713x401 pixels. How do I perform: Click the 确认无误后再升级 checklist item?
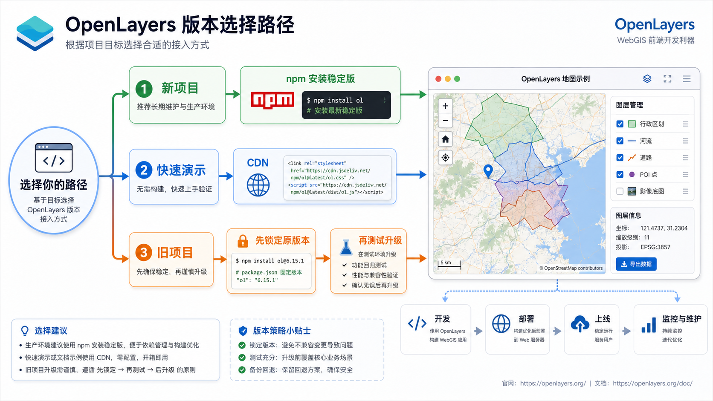point(371,286)
